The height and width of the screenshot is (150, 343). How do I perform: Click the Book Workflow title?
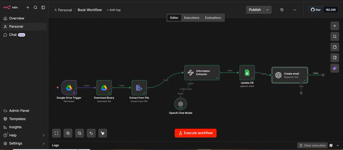coord(90,10)
